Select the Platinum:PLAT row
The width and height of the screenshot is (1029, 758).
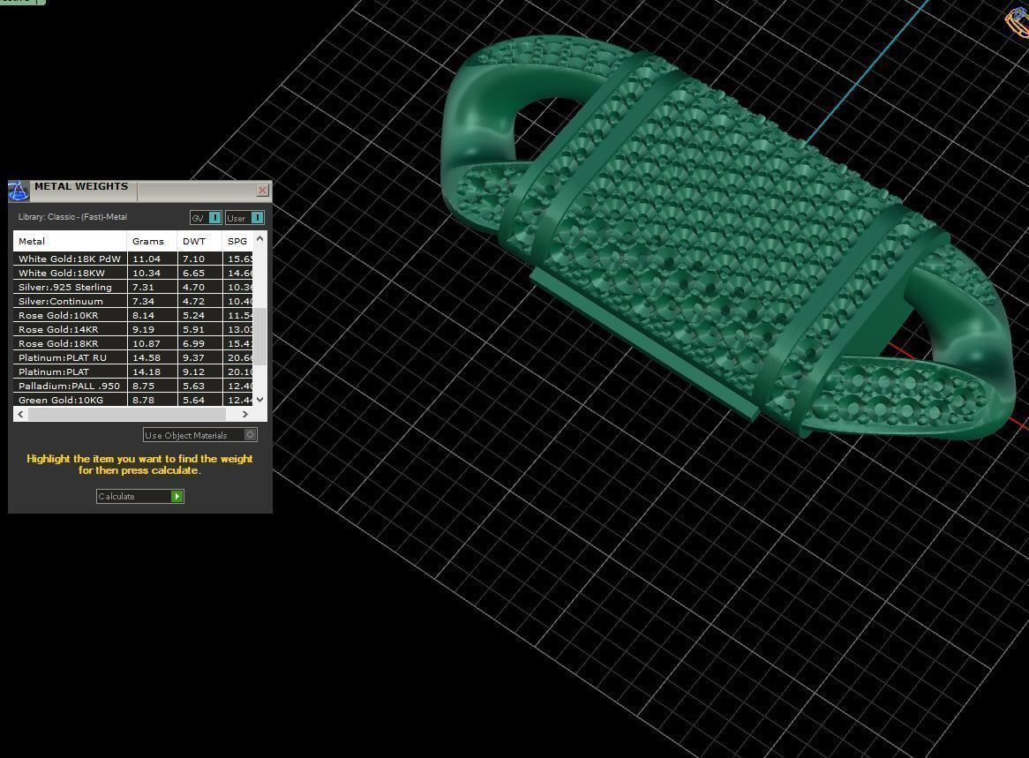(133, 371)
